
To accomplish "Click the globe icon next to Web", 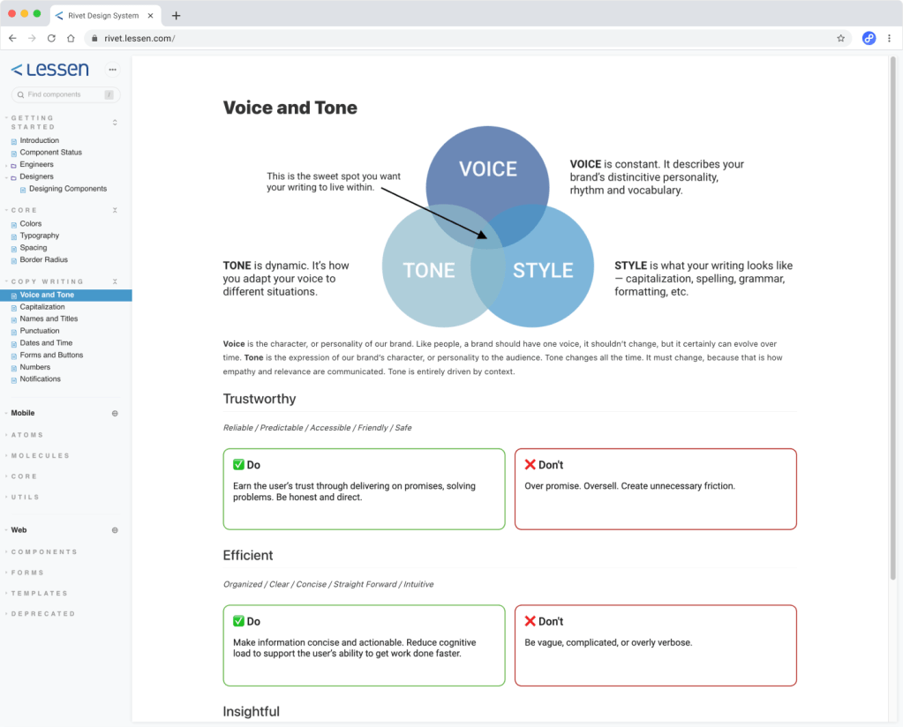I will pyautogui.click(x=115, y=530).
